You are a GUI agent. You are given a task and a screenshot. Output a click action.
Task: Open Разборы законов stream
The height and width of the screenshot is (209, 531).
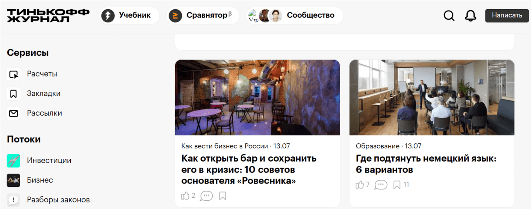click(48, 200)
